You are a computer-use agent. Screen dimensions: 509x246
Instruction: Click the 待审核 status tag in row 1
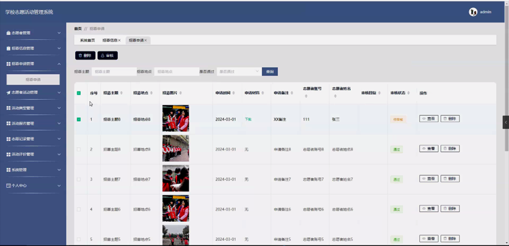coord(398,119)
